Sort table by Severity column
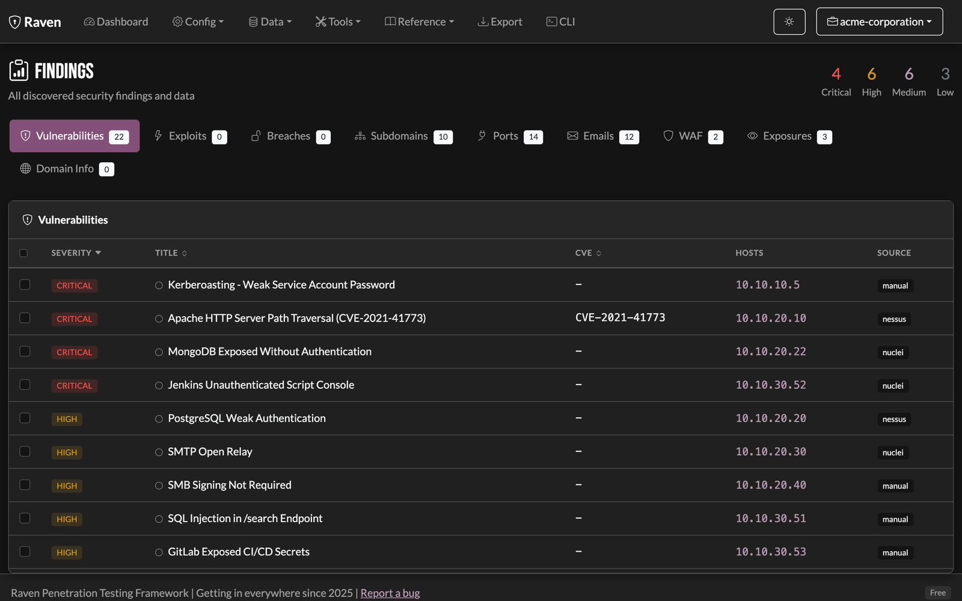Image resolution: width=962 pixels, height=601 pixels. coord(76,253)
